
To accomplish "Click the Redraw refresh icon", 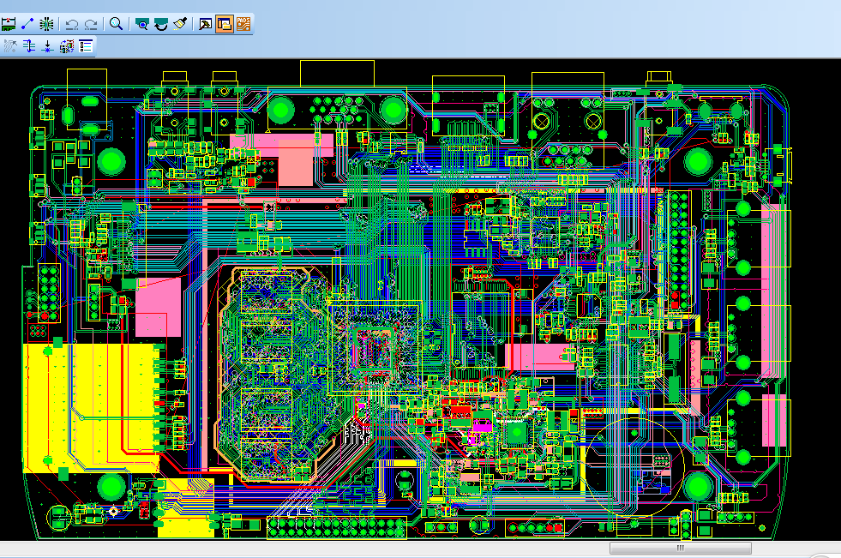I will point(161,24).
